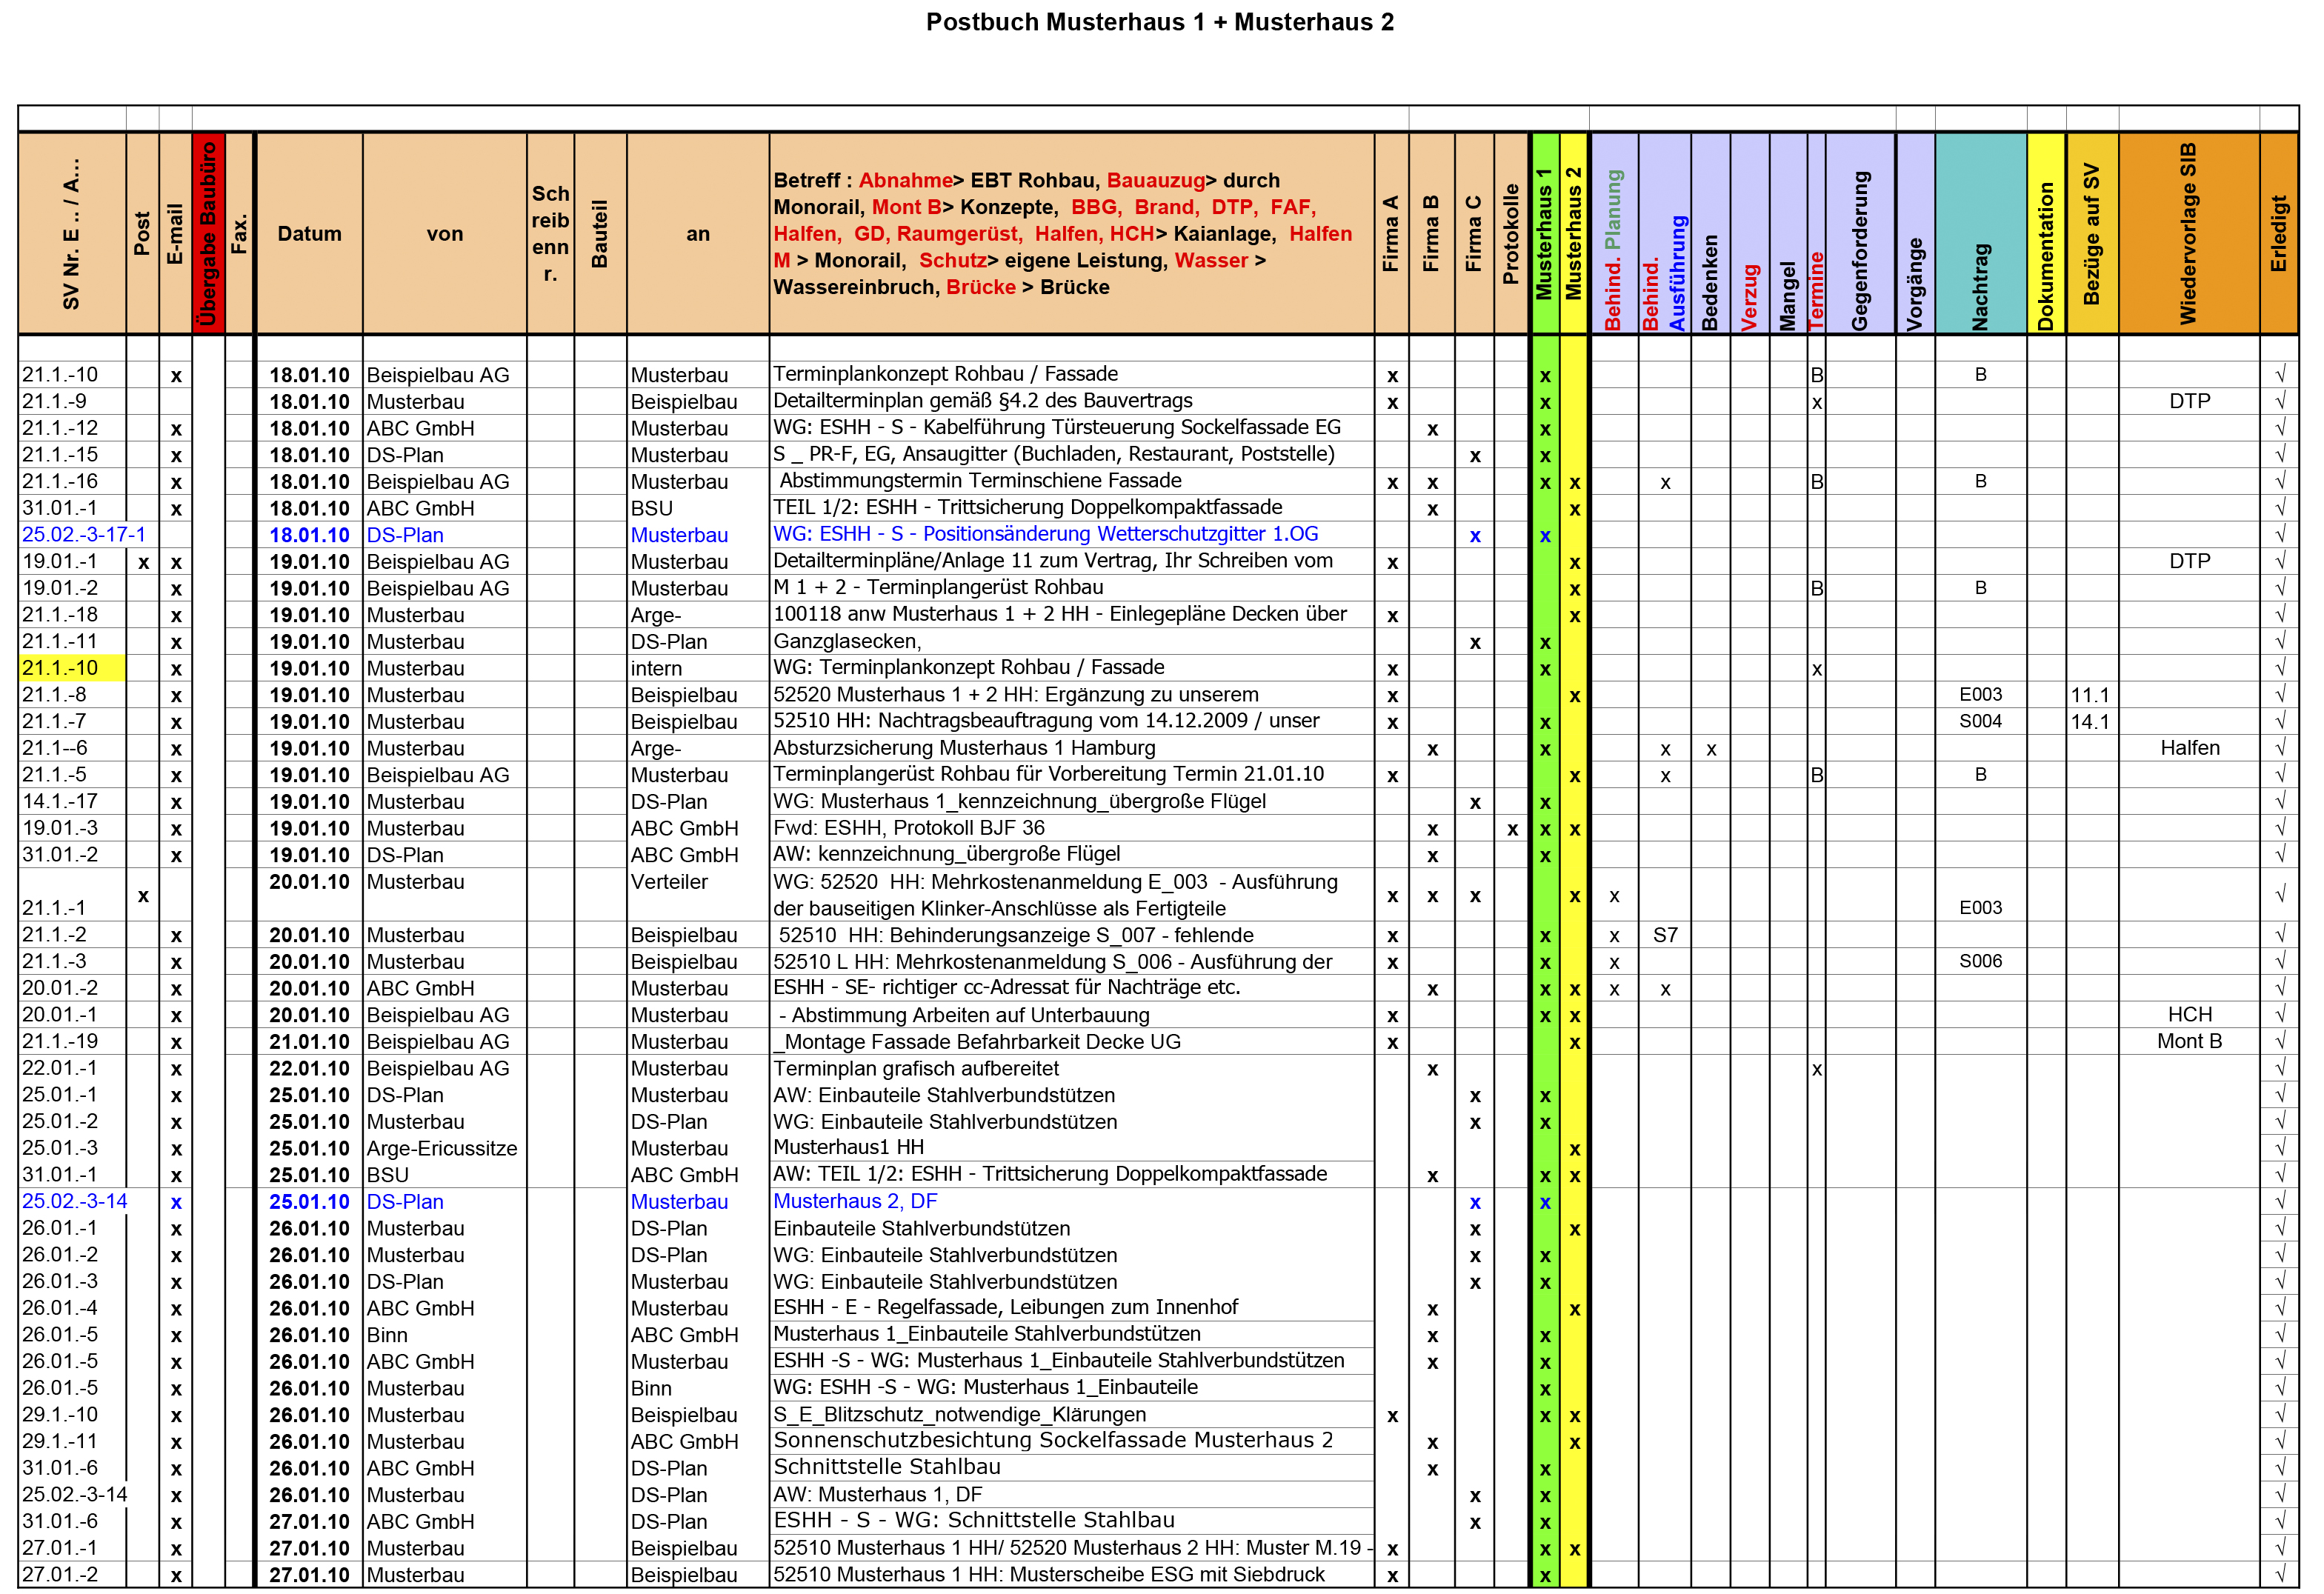Click the Wiedervorlage value 'Mont B'

pyautogui.click(x=2190, y=1041)
